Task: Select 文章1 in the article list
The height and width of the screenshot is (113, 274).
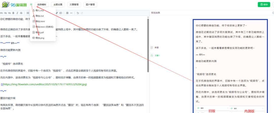Action: tap(155, 55)
